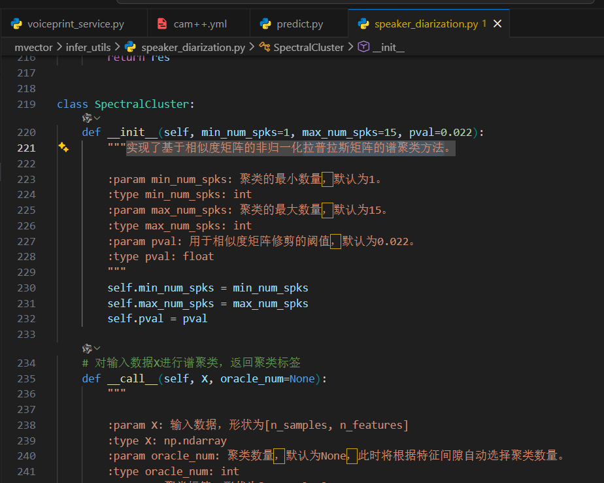604x483 pixels.
Task: Click 'self.max_num_spks = max_num_spks' line
Action: tap(208, 303)
